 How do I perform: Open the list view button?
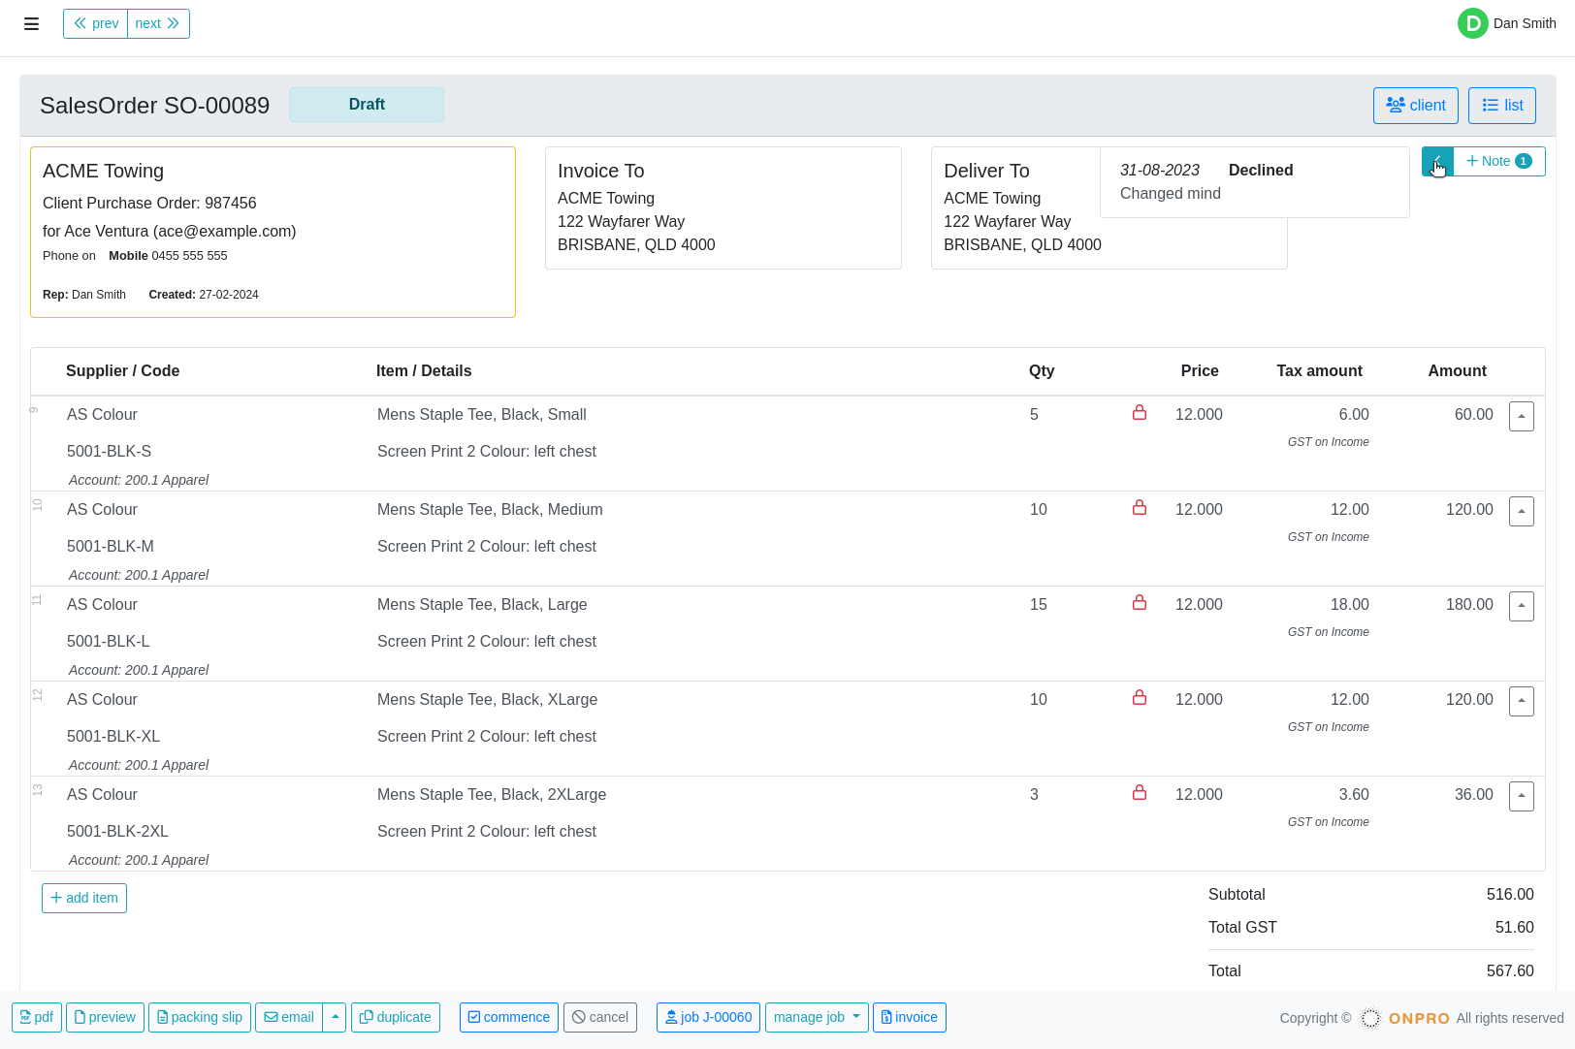(x=1501, y=106)
